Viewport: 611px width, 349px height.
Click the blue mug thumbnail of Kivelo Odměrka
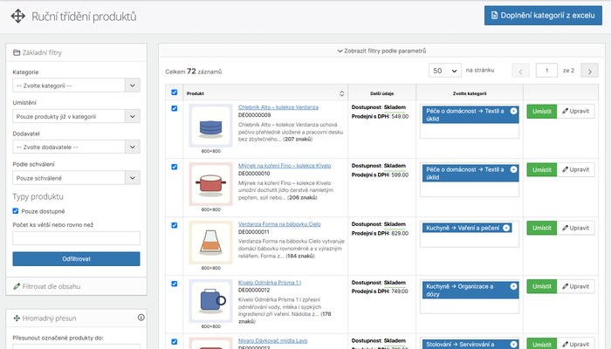click(x=211, y=301)
